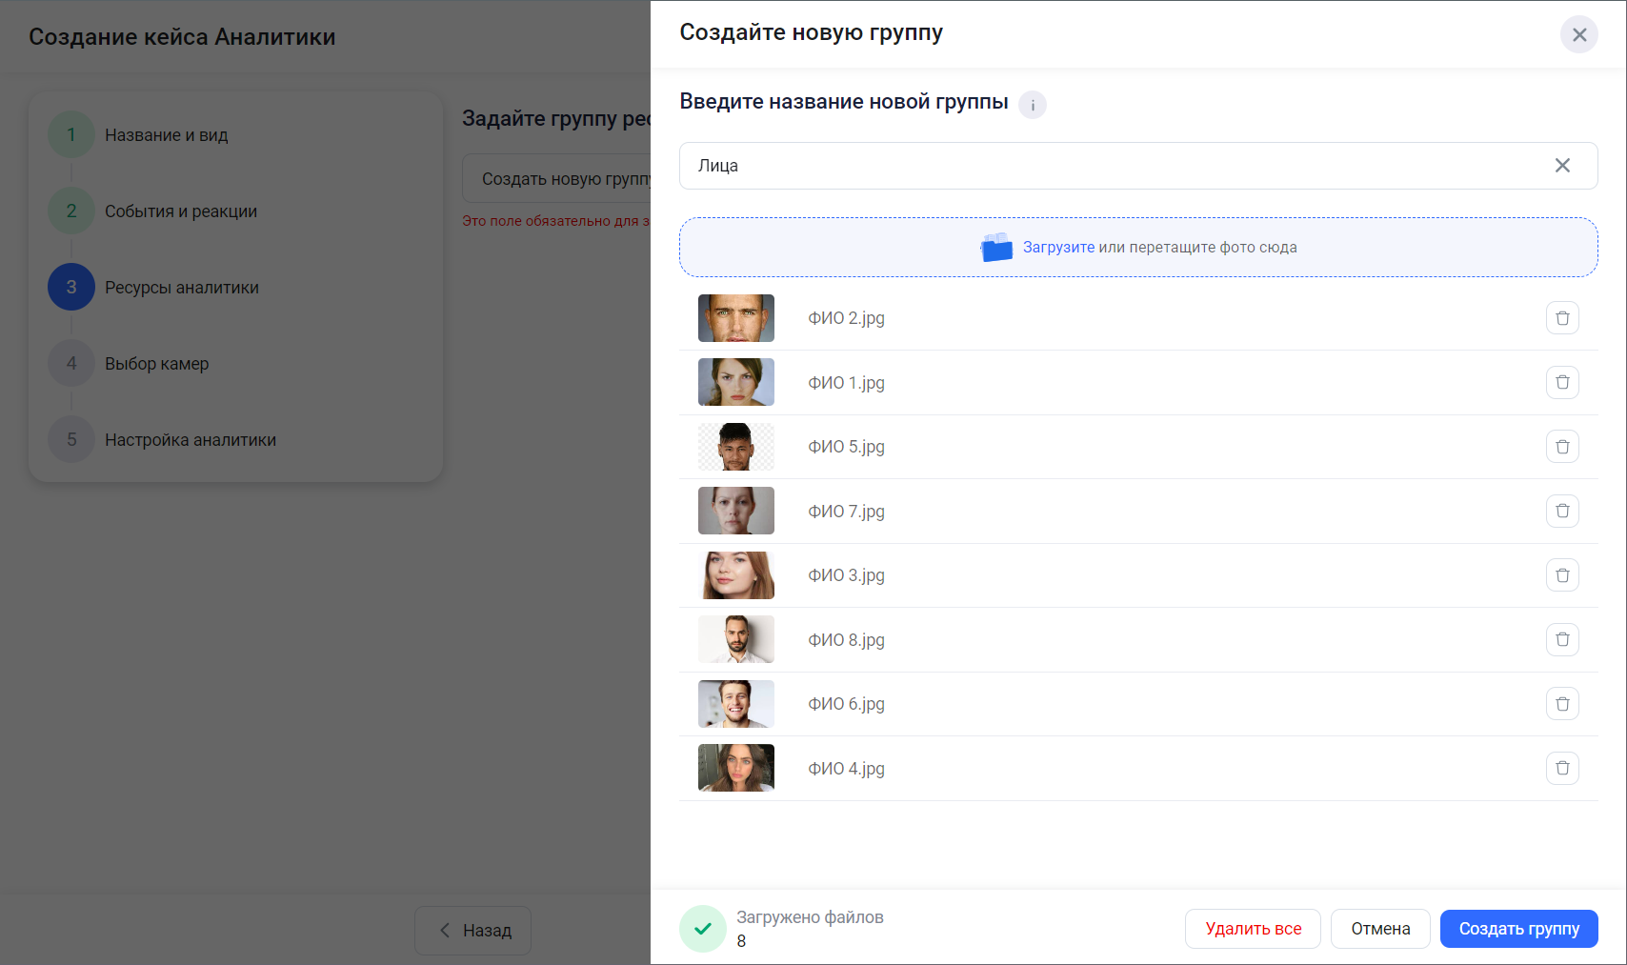Click 'Удалить все' to remove all files

coord(1253,929)
